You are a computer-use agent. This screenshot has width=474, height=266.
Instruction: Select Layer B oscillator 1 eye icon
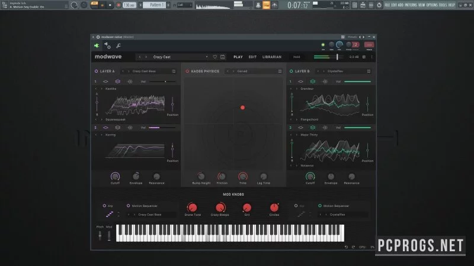(x=300, y=82)
